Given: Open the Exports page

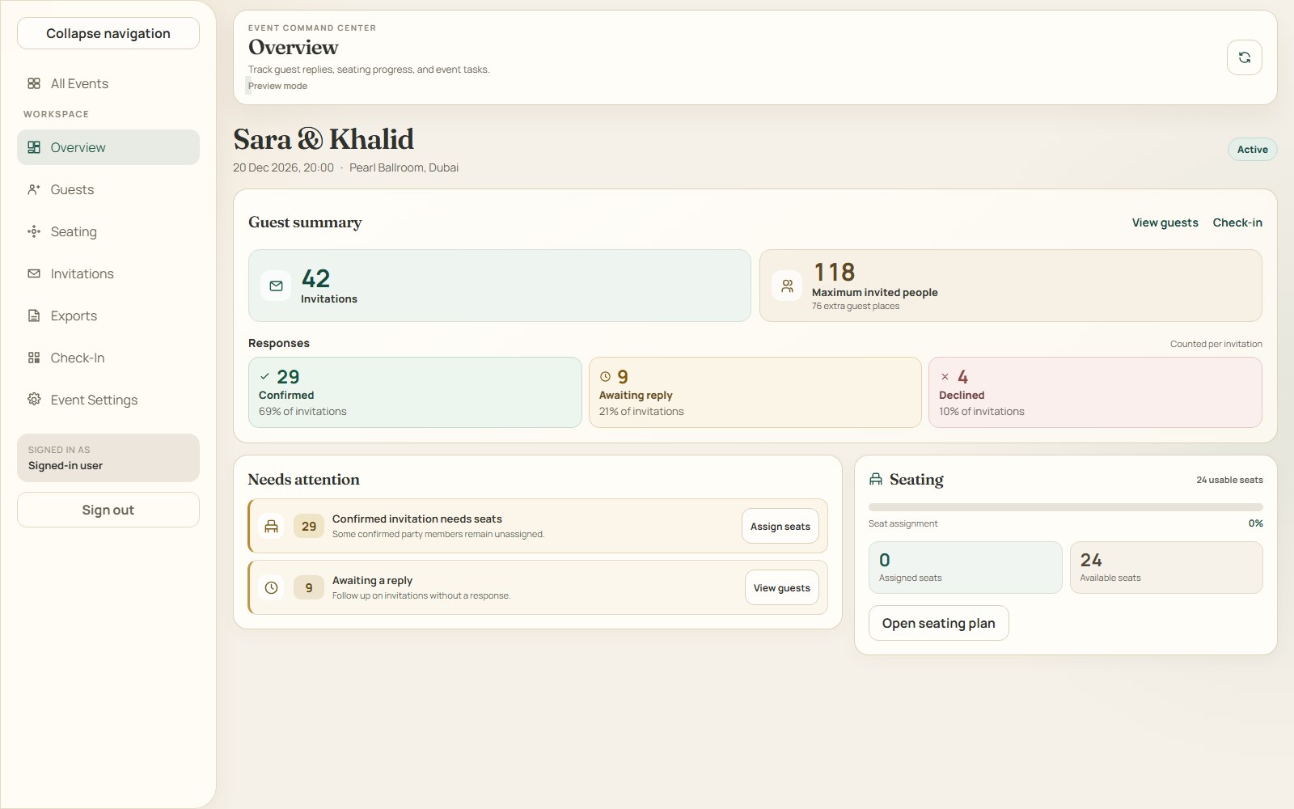Looking at the screenshot, I should pyautogui.click(x=108, y=316).
